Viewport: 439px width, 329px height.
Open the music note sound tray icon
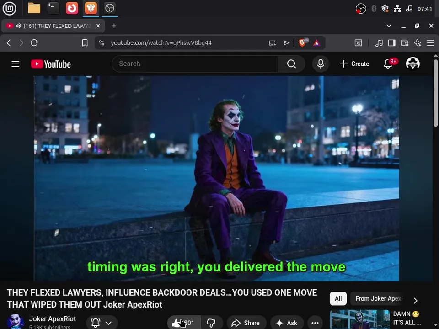pyautogui.click(x=409, y=9)
